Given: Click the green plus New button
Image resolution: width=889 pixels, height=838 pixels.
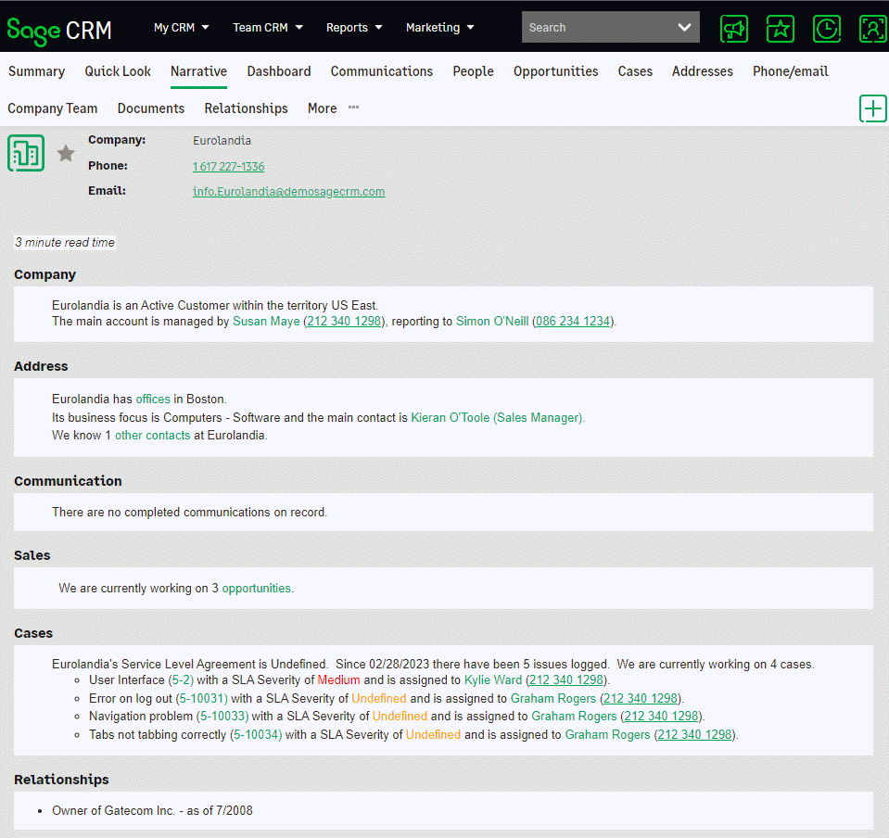Looking at the screenshot, I should pos(873,108).
